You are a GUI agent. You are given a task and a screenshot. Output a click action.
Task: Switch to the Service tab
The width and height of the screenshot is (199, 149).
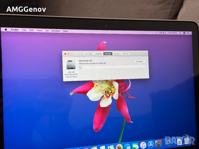click(126, 54)
